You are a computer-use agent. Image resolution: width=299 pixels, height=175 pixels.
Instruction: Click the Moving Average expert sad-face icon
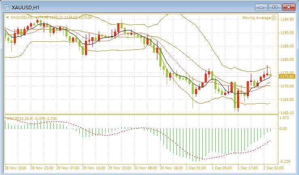pos(274,18)
